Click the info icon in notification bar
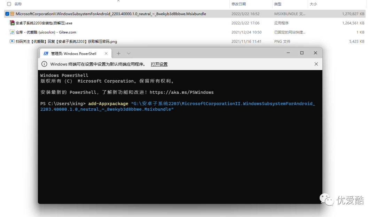The height and width of the screenshot is (217, 376). 44,64
